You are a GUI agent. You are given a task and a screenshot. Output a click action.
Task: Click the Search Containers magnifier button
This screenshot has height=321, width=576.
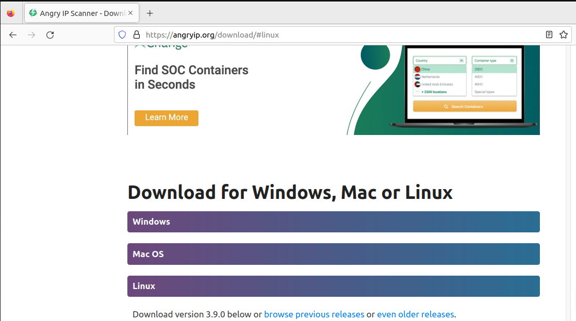point(464,106)
